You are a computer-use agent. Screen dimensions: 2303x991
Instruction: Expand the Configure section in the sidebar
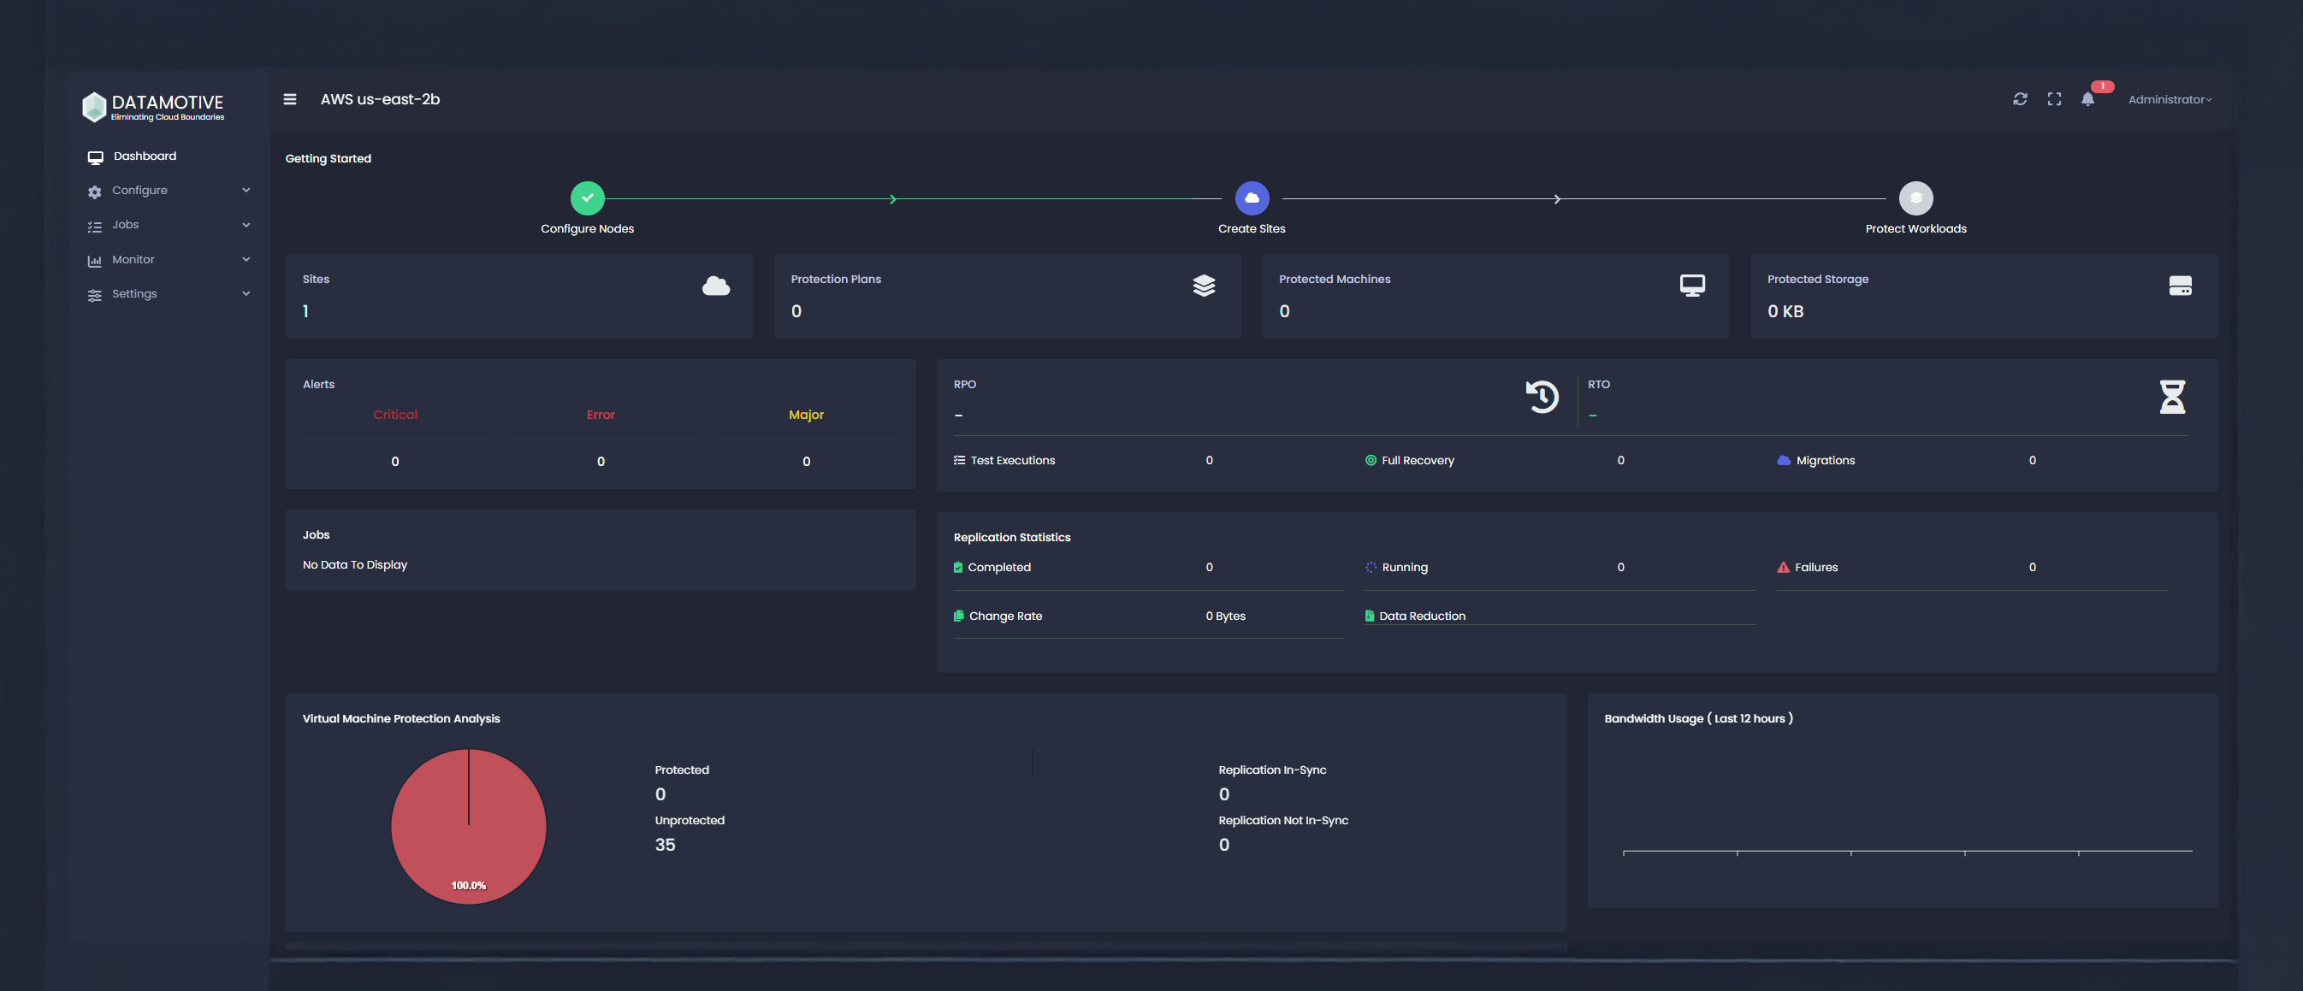point(139,191)
